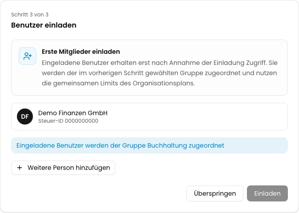Click the Einladen button

click(267, 193)
